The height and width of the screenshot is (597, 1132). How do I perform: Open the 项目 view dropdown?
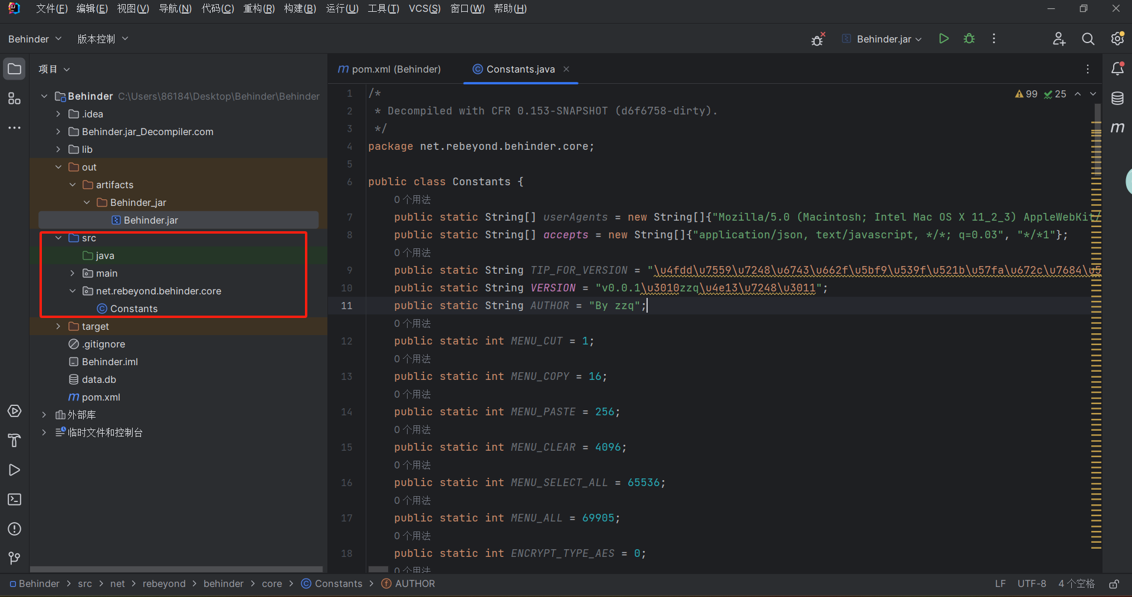click(x=54, y=69)
